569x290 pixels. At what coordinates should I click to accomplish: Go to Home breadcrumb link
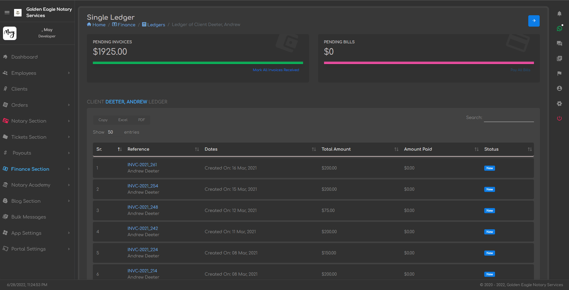pos(96,25)
